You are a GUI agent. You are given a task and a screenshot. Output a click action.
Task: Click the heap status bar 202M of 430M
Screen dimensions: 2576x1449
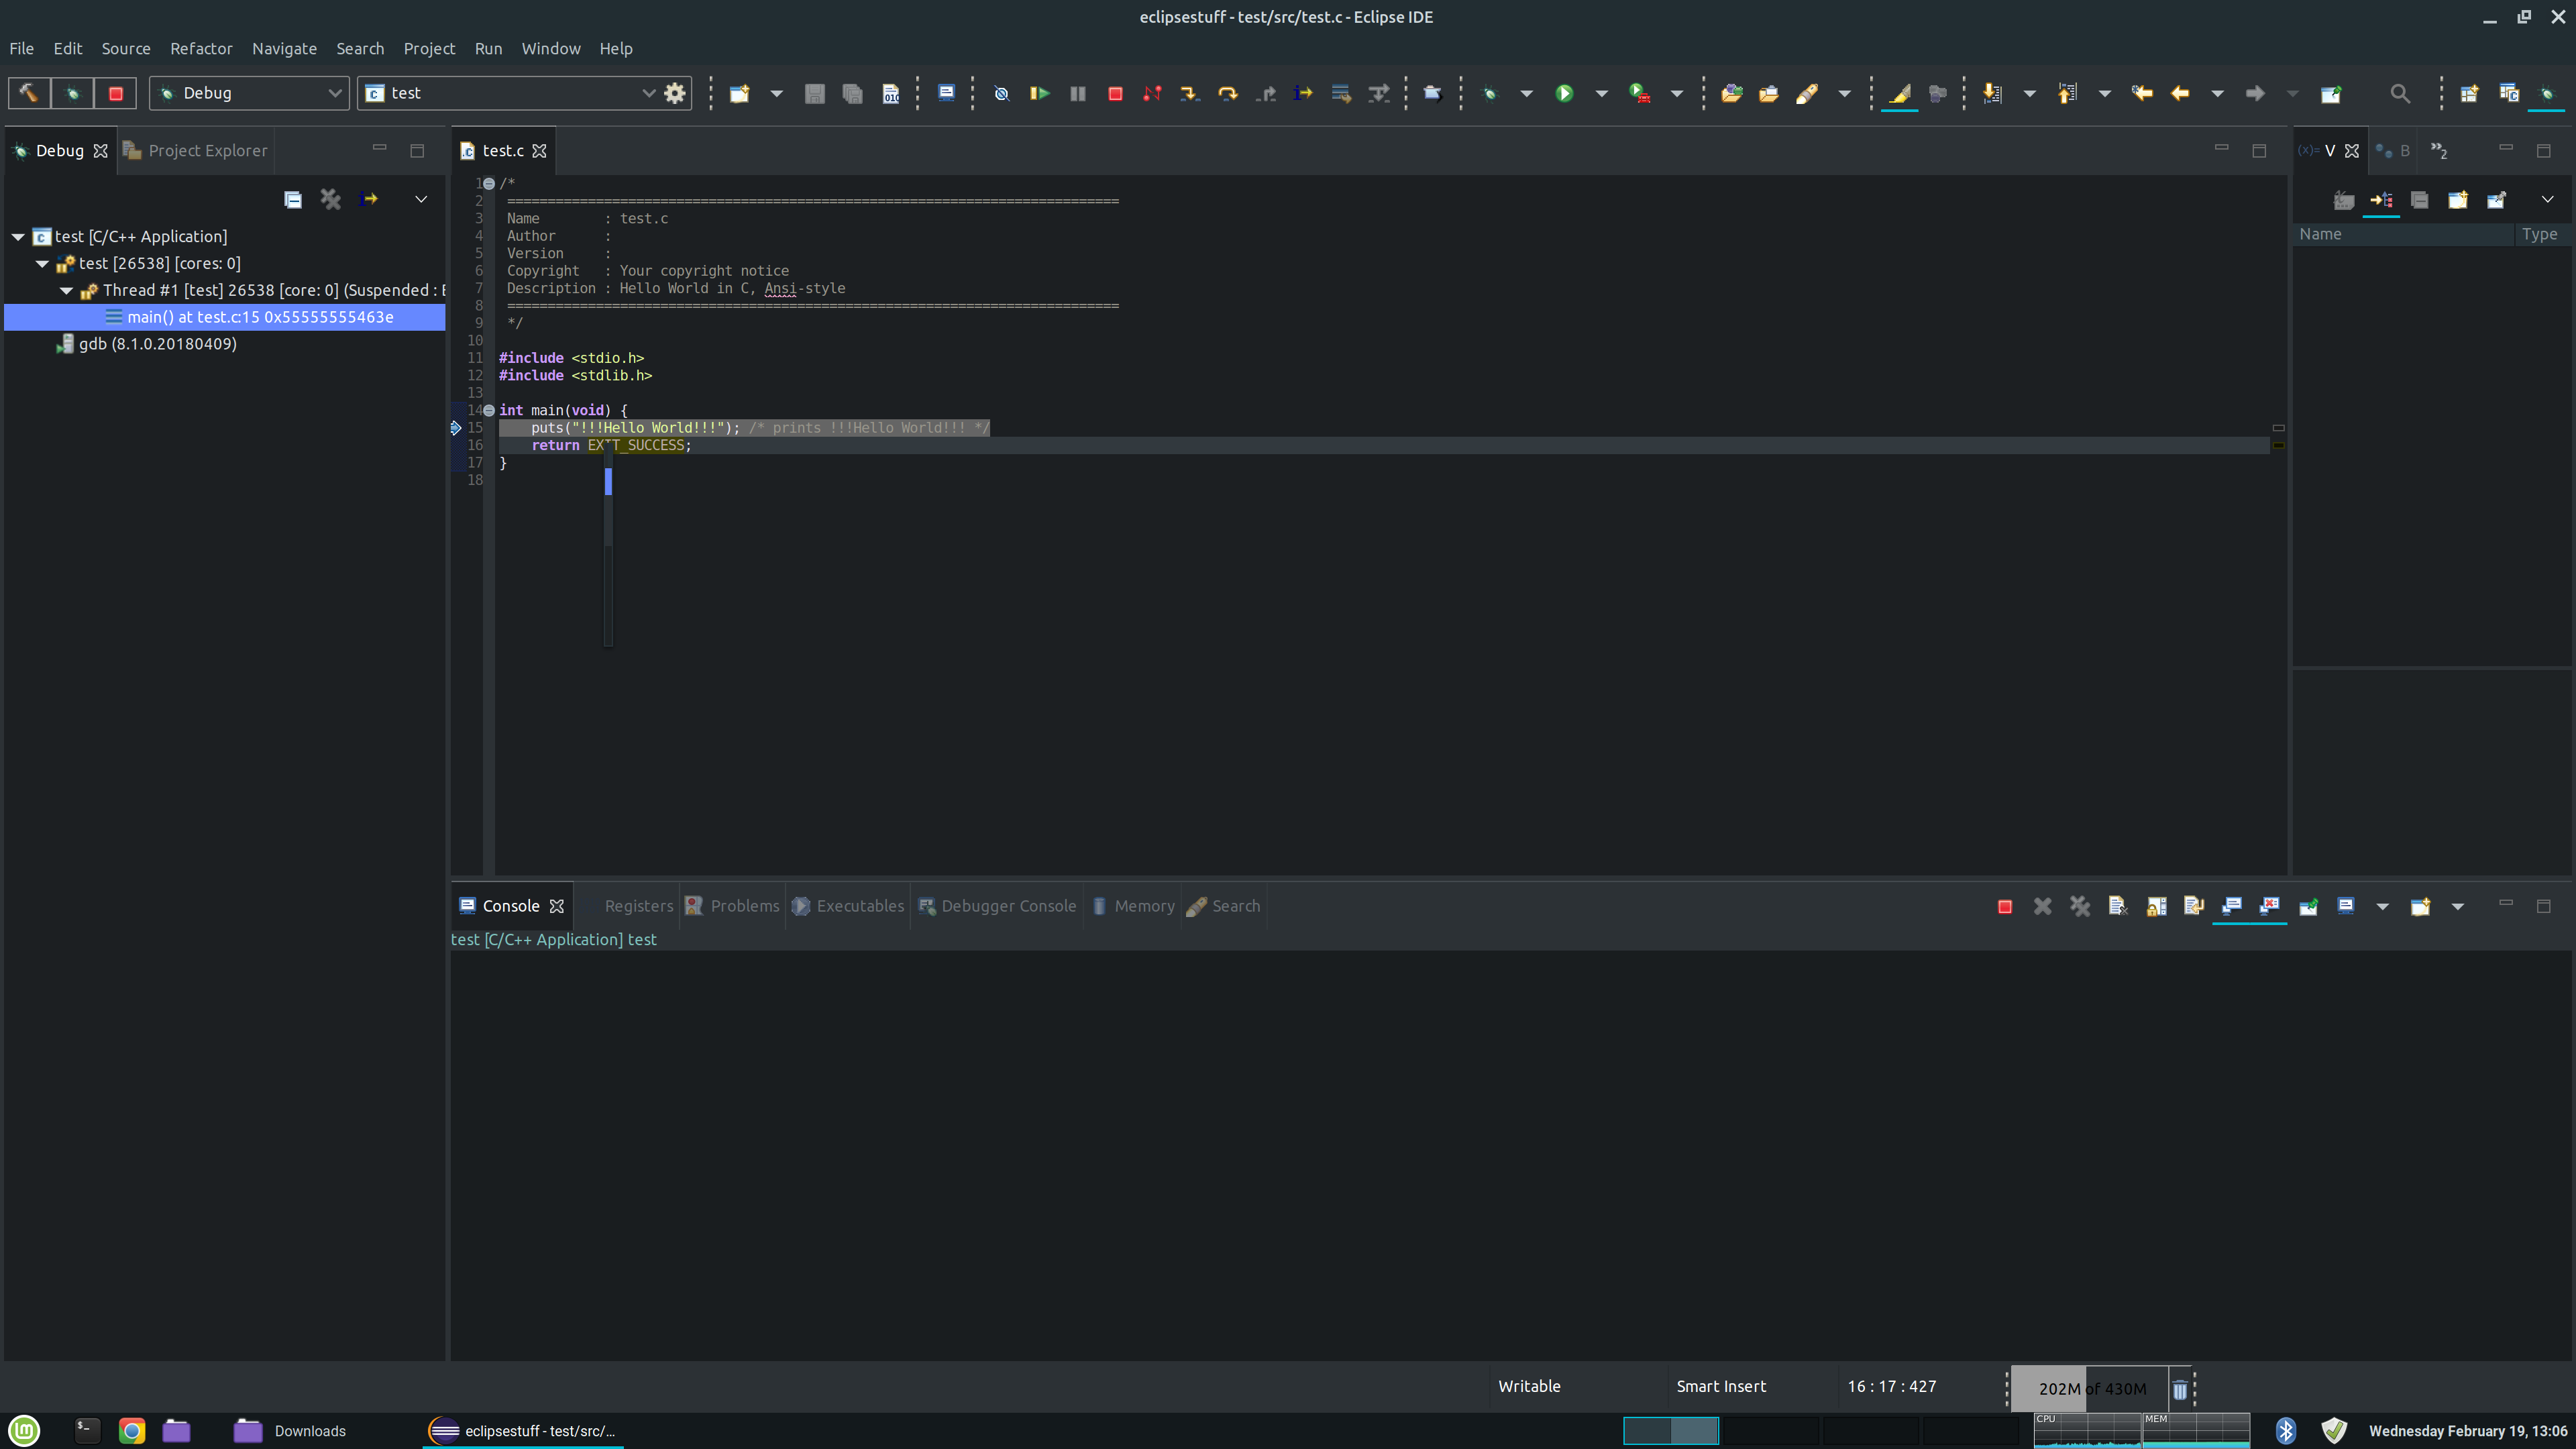(x=2090, y=1389)
